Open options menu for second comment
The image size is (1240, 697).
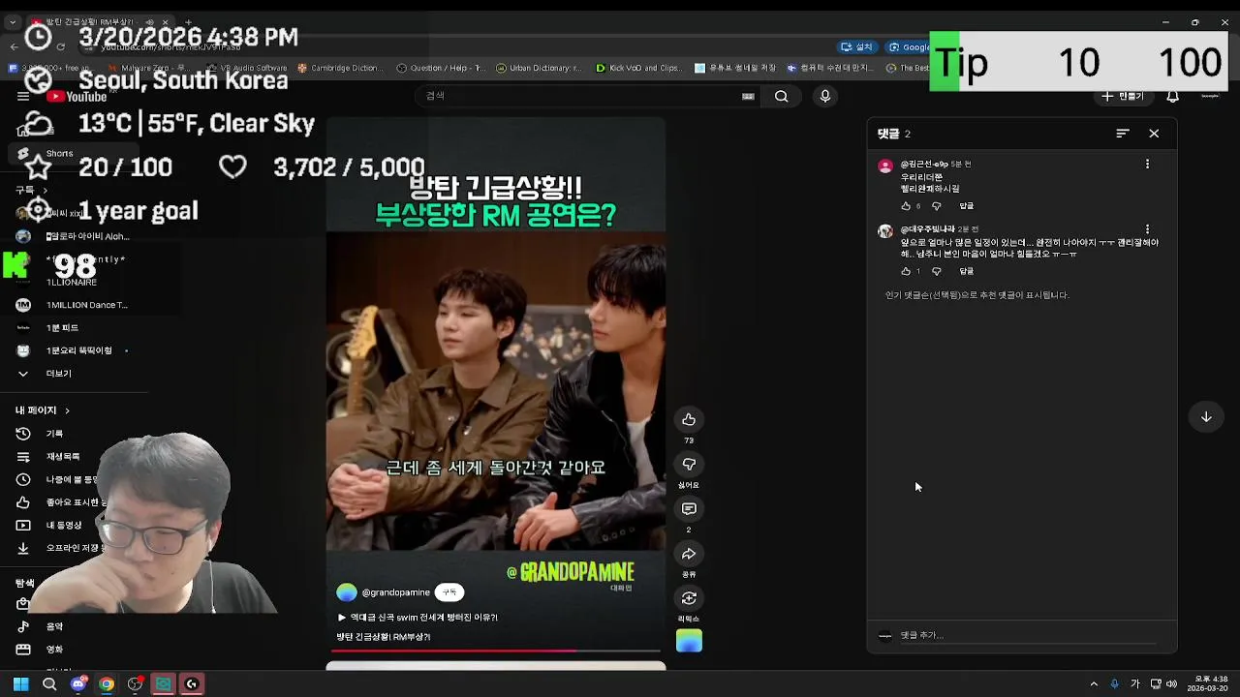click(x=1147, y=230)
